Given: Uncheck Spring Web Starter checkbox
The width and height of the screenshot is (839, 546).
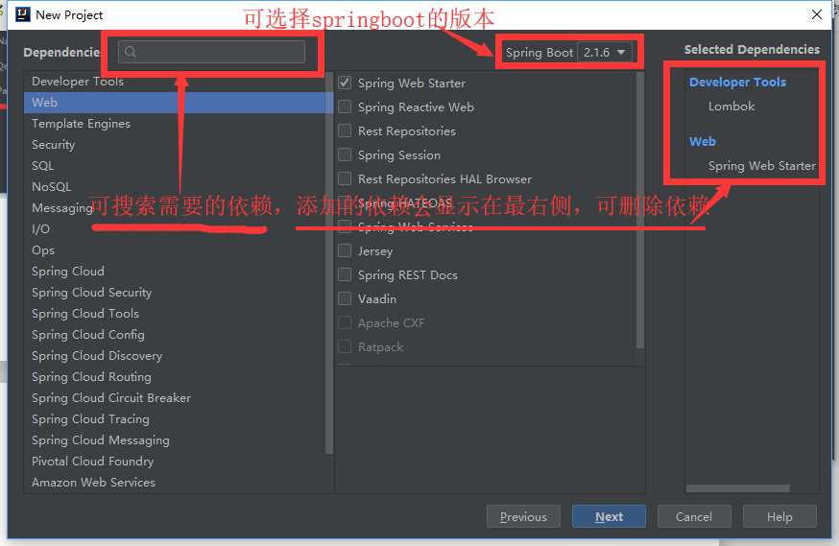Looking at the screenshot, I should point(345,83).
